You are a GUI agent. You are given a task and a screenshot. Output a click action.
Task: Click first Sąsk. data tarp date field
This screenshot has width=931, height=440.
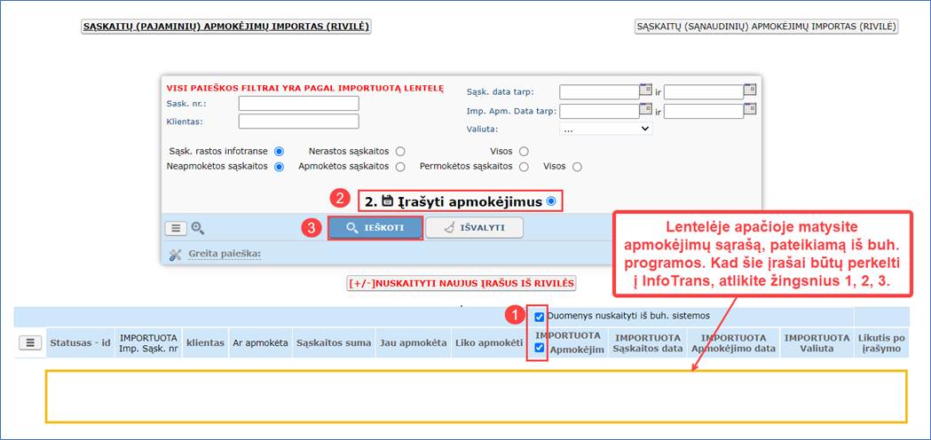point(599,92)
